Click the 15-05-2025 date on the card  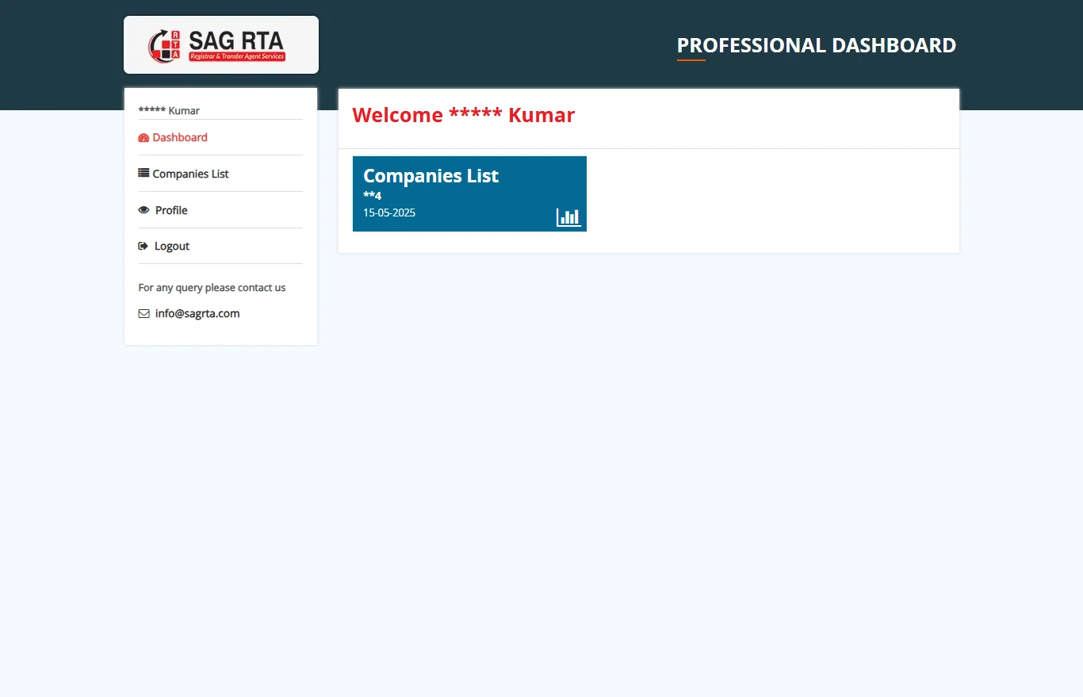pyautogui.click(x=389, y=213)
